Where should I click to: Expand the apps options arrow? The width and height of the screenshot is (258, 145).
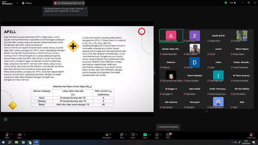click(161, 135)
